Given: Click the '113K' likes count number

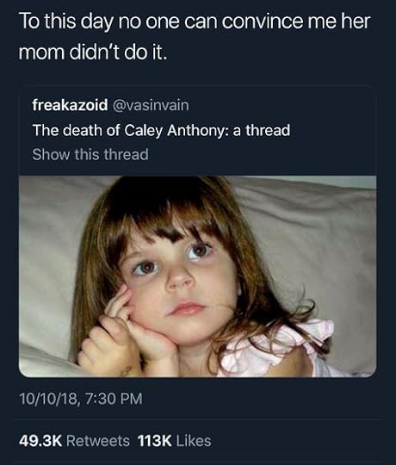Looking at the screenshot, I should click(x=155, y=441).
